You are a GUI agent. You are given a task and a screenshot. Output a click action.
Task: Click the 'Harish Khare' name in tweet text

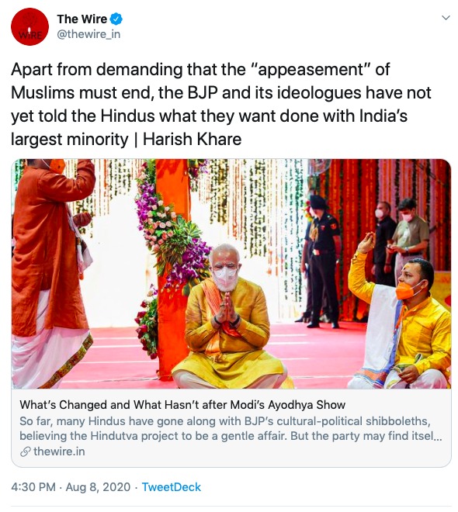(192, 140)
